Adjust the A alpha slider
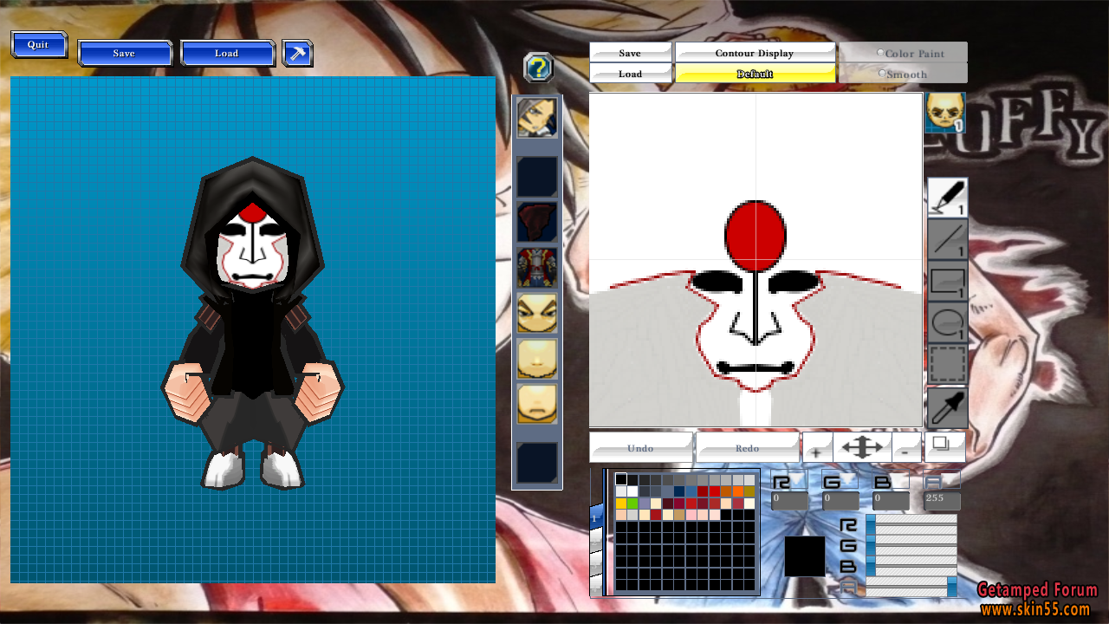 [911, 588]
